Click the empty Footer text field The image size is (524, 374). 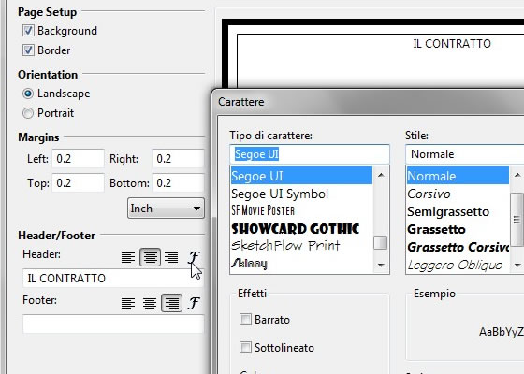coord(113,324)
